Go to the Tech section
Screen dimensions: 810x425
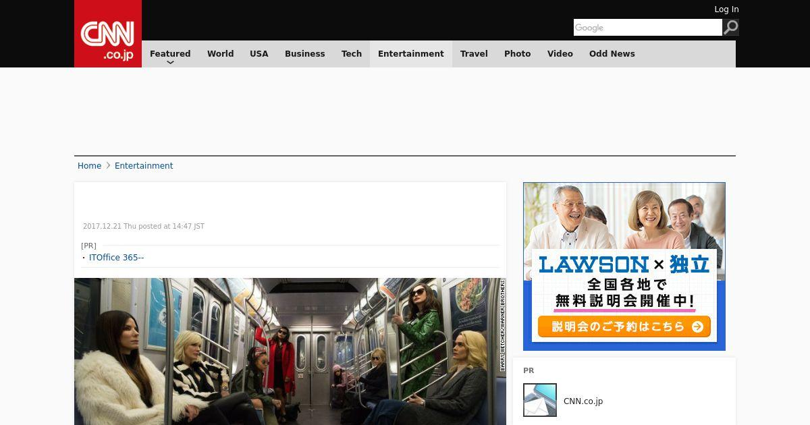[352, 54]
